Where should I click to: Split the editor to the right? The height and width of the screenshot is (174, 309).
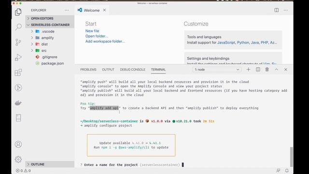click(x=277, y=10)
